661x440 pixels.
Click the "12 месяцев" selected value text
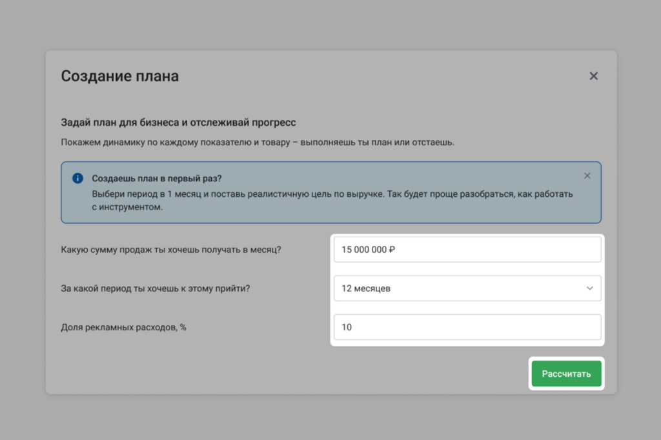366,288
